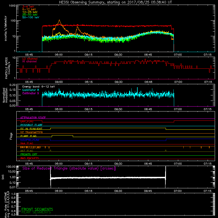
Task: Select the 12-25 keV legend label
Action: click(30, 12)
